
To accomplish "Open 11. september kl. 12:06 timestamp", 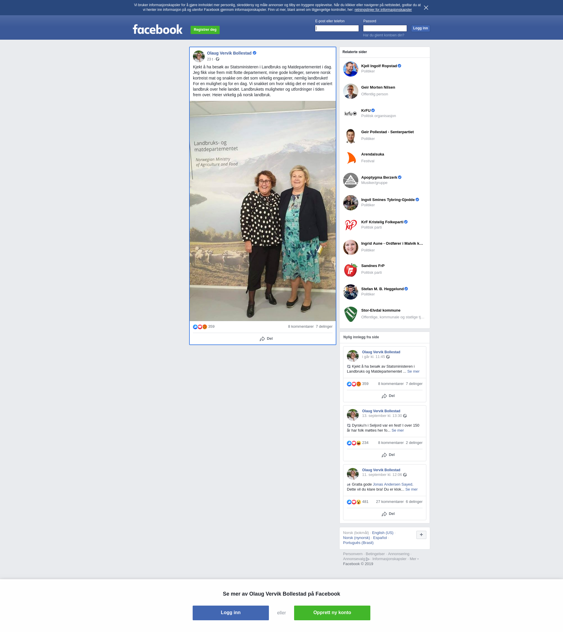I will tap(382, 474).
